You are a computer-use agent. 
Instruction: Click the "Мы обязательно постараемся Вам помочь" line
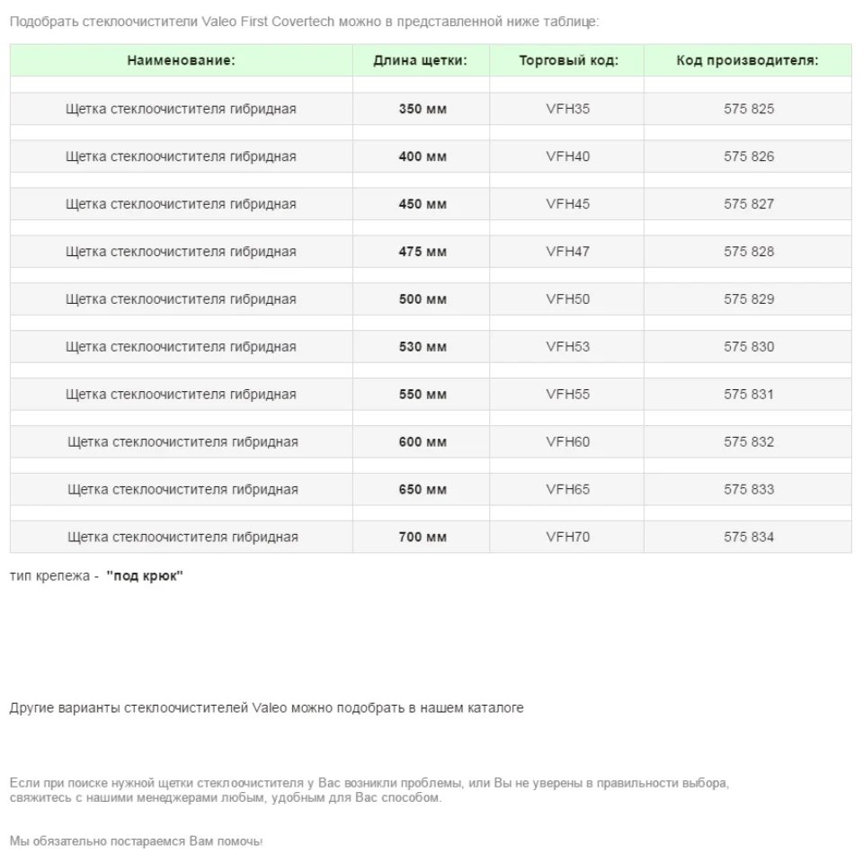coord(136,841)
